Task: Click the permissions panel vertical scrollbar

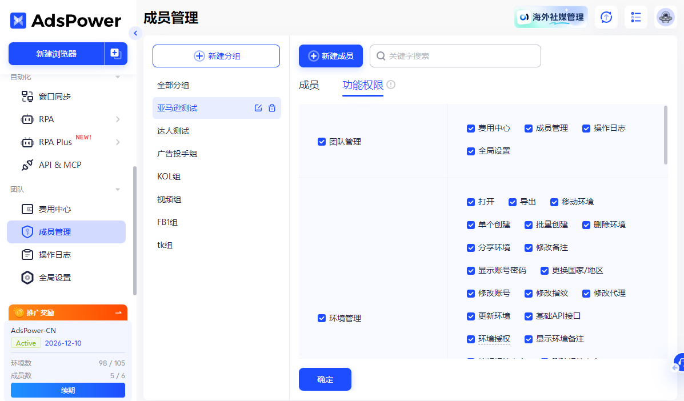Action: pos(665,135)
